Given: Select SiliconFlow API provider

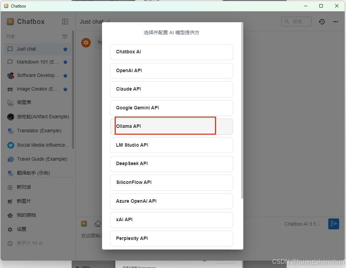Looking at the screenshot, I should [171, 183].
